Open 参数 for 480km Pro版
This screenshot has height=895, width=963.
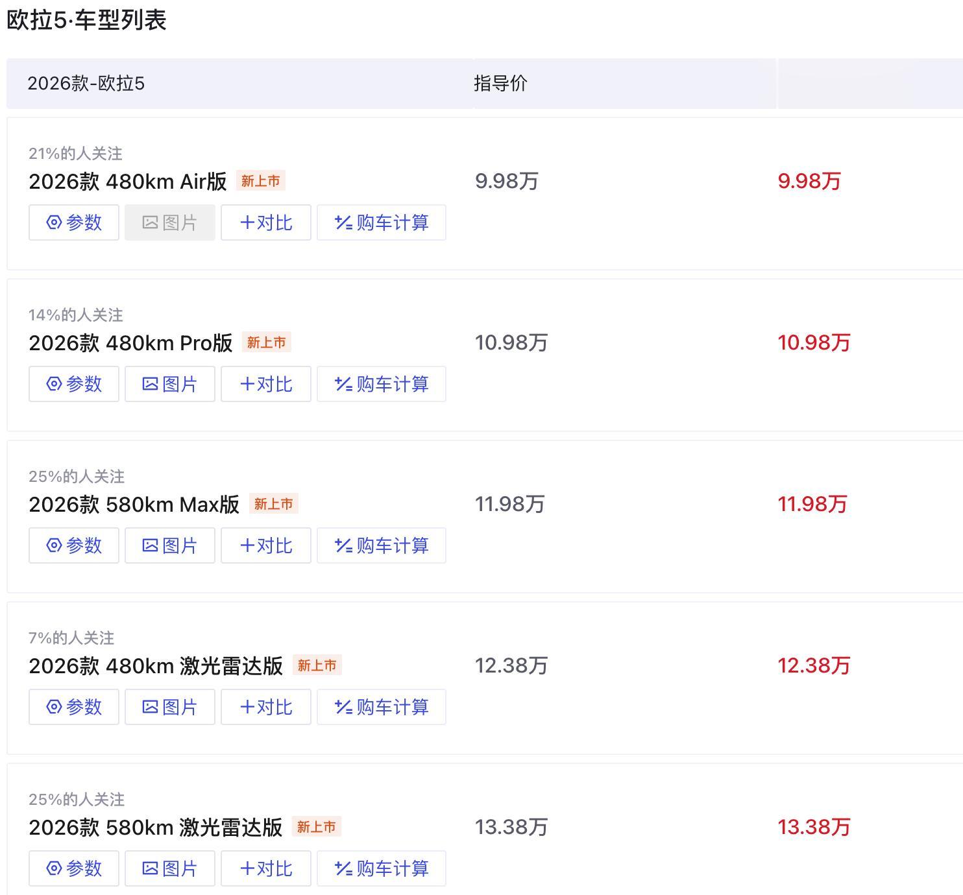point(74,384)
